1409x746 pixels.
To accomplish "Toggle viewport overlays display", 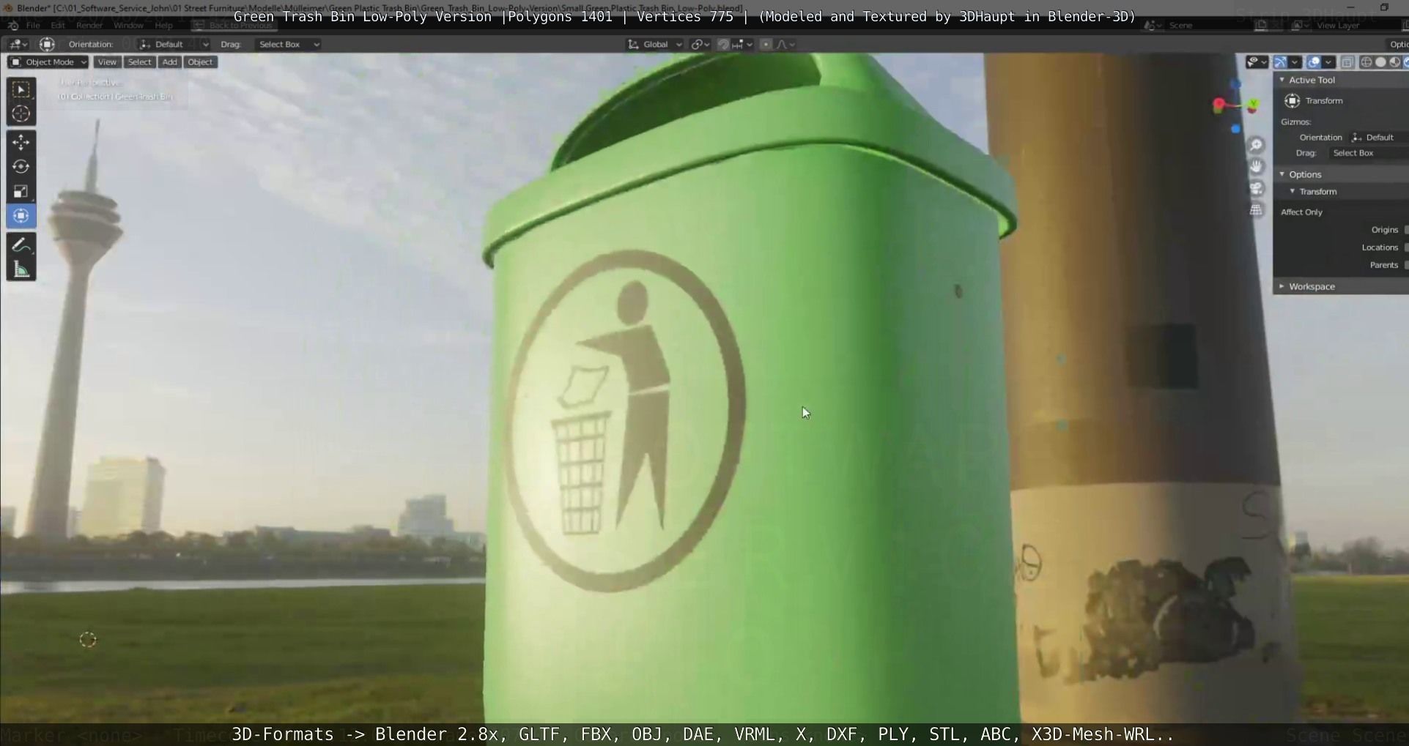I will pyautogui.click(x=1314, y=62).
